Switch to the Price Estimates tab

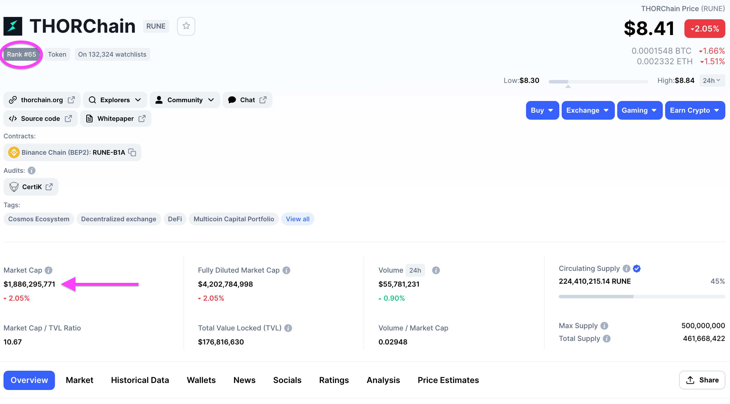[448, 380]
